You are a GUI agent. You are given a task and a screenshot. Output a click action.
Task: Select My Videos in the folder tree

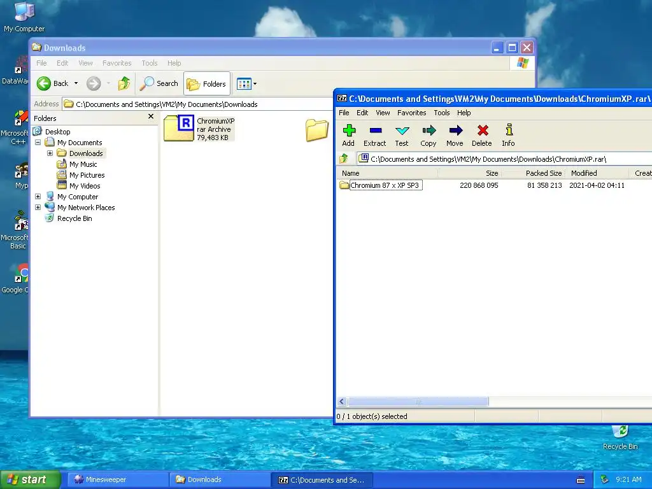[85, 186]
